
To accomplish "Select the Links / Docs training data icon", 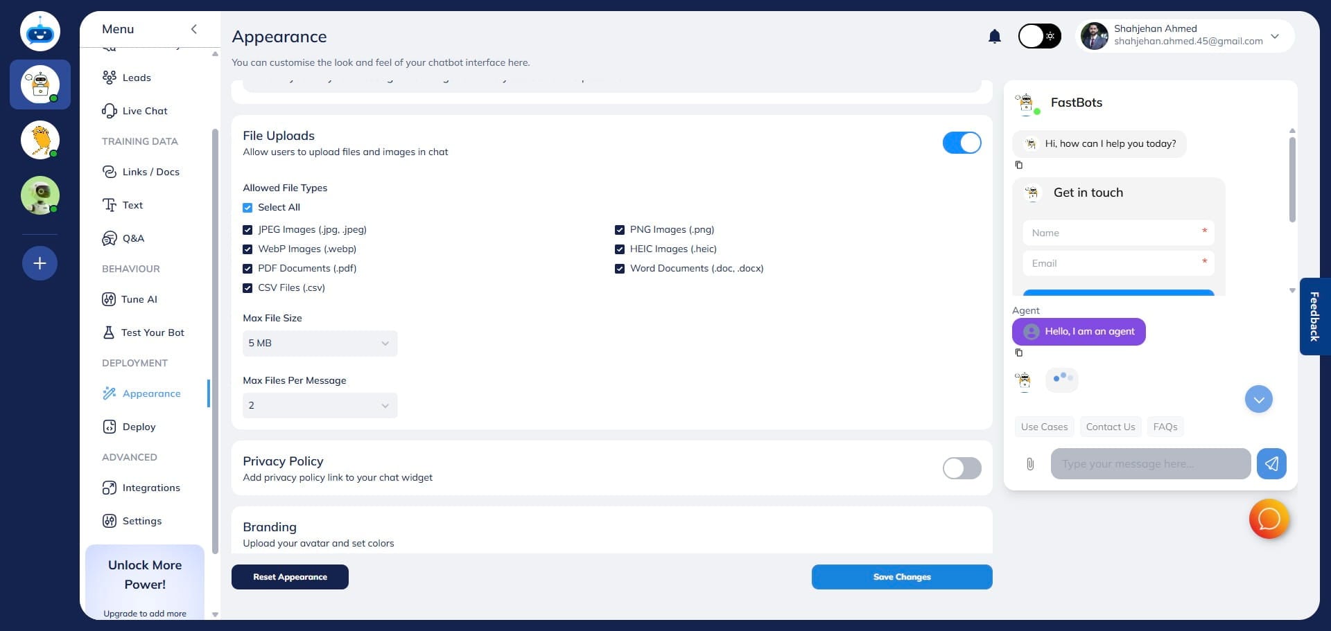I will [x=110, y=172].
